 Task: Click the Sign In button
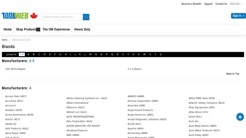coord(238,16)
